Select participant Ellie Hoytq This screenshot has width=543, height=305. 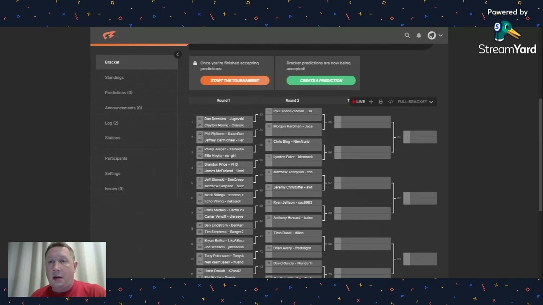[x=224, y=155]
